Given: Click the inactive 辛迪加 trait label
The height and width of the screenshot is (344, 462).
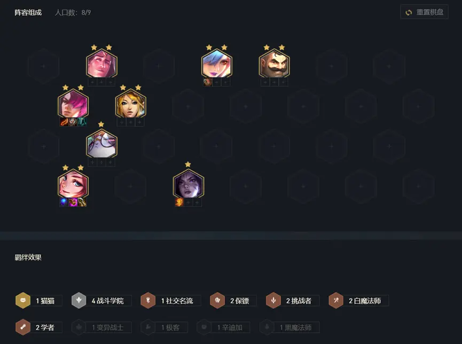Looking at the screenshot, I should pyautogui.click(x=230, y=327).
